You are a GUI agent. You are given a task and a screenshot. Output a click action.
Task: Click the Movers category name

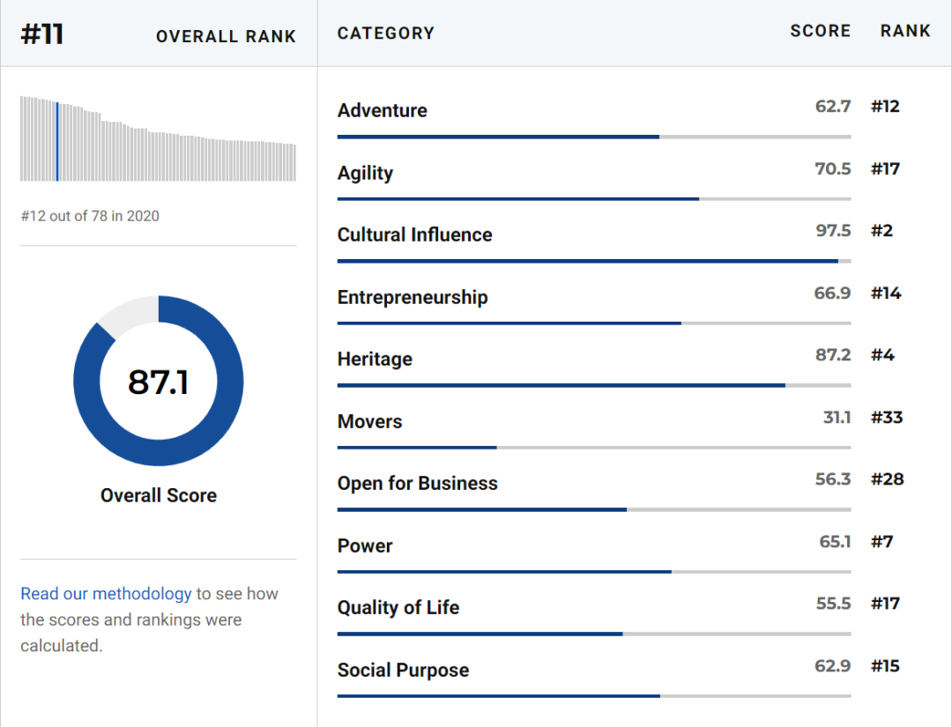370,421
